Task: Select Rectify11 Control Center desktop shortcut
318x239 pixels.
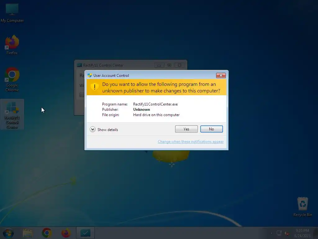Action: pos(12,115)
